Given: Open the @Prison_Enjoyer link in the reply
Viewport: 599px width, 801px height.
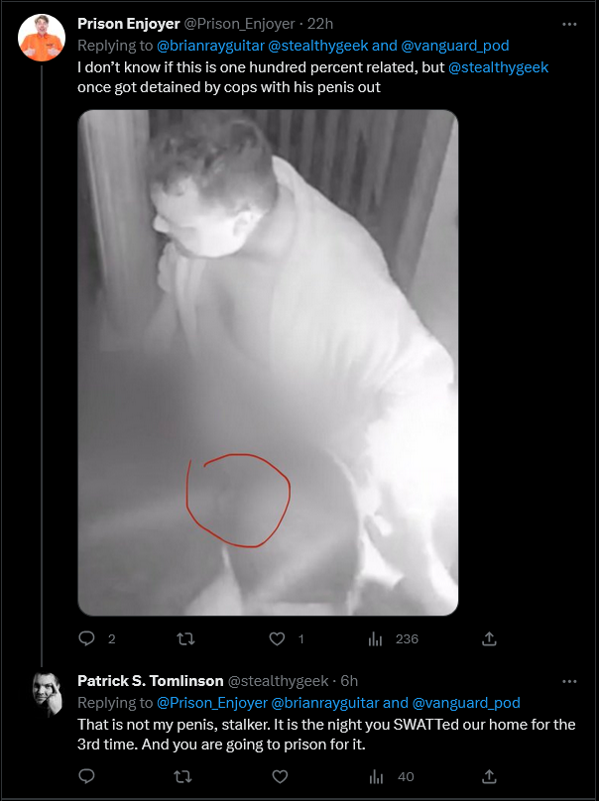Looking at the screenshot, I should point(212,703).
